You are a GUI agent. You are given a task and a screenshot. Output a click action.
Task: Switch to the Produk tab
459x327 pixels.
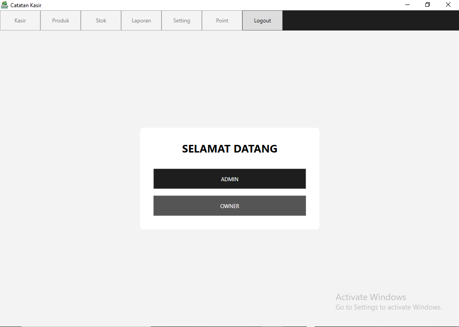[61, 21]
